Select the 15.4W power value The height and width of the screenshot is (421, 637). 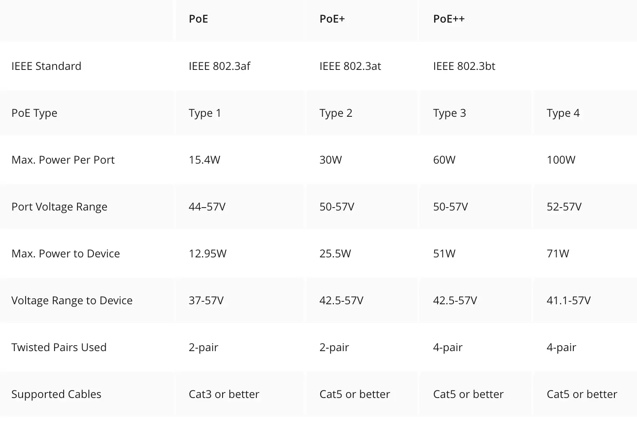coord(204,160)
